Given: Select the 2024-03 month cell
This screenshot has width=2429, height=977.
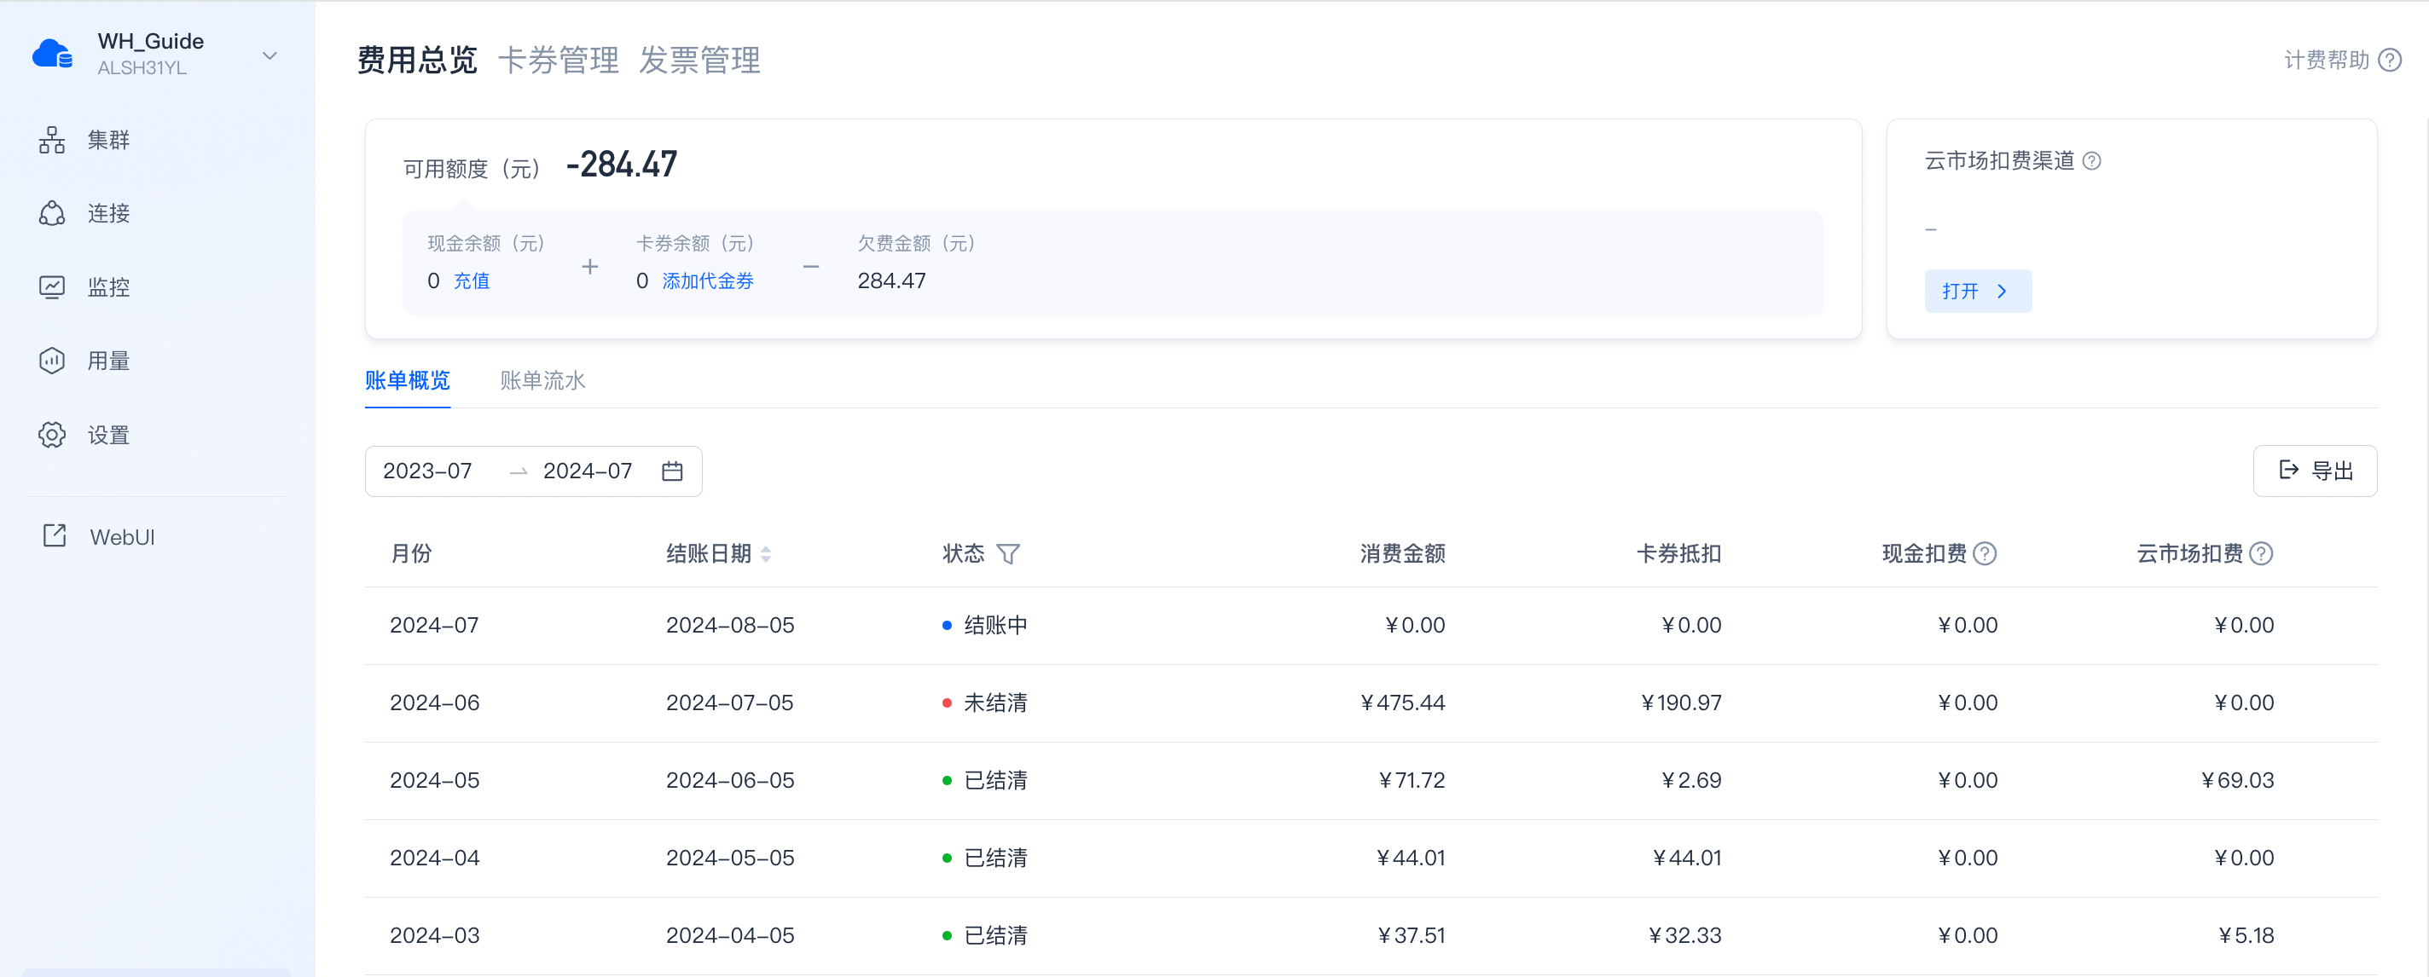Looking at the screenshot, I should click(435, 935).
